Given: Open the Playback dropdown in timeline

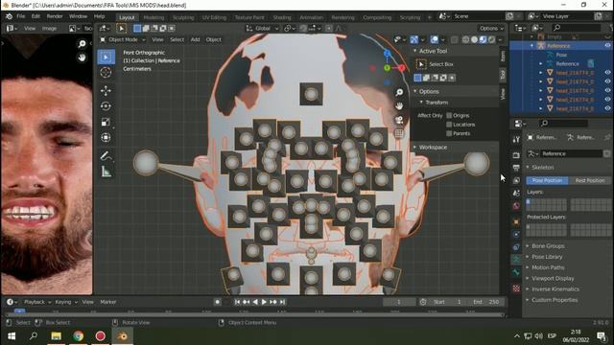Looking at the screenshot, I should pos(37,302).
